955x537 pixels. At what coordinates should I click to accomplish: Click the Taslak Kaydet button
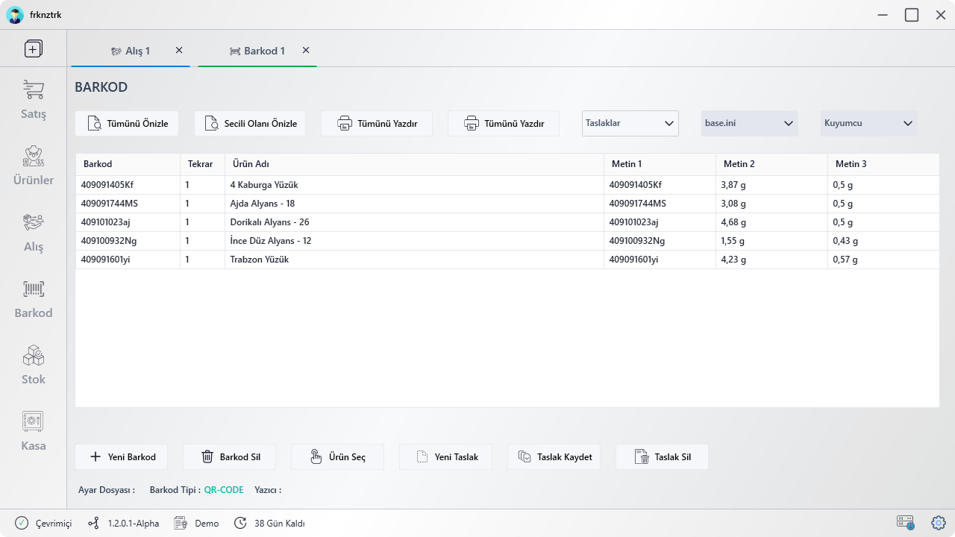click(x=554, y=456)
